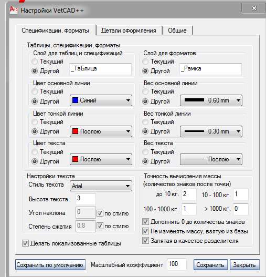Viewport: 266px width, 277px height.
Task: Click Сохранить по умолчанию button
Action: 50,264
